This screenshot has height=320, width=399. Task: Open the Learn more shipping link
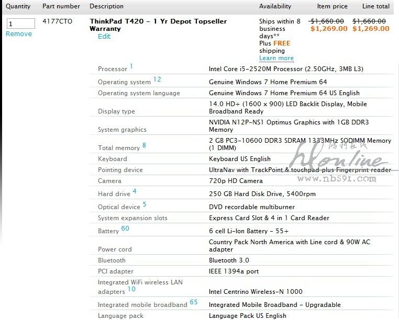[276, 58]
